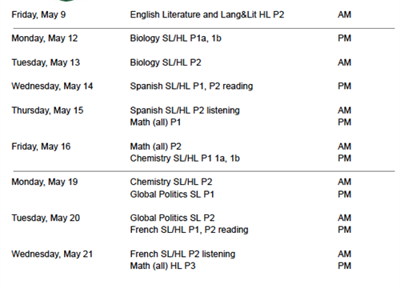400x288 pixels.
Task: Click Math (all) HL P3 exam
Action: point(162,266)
